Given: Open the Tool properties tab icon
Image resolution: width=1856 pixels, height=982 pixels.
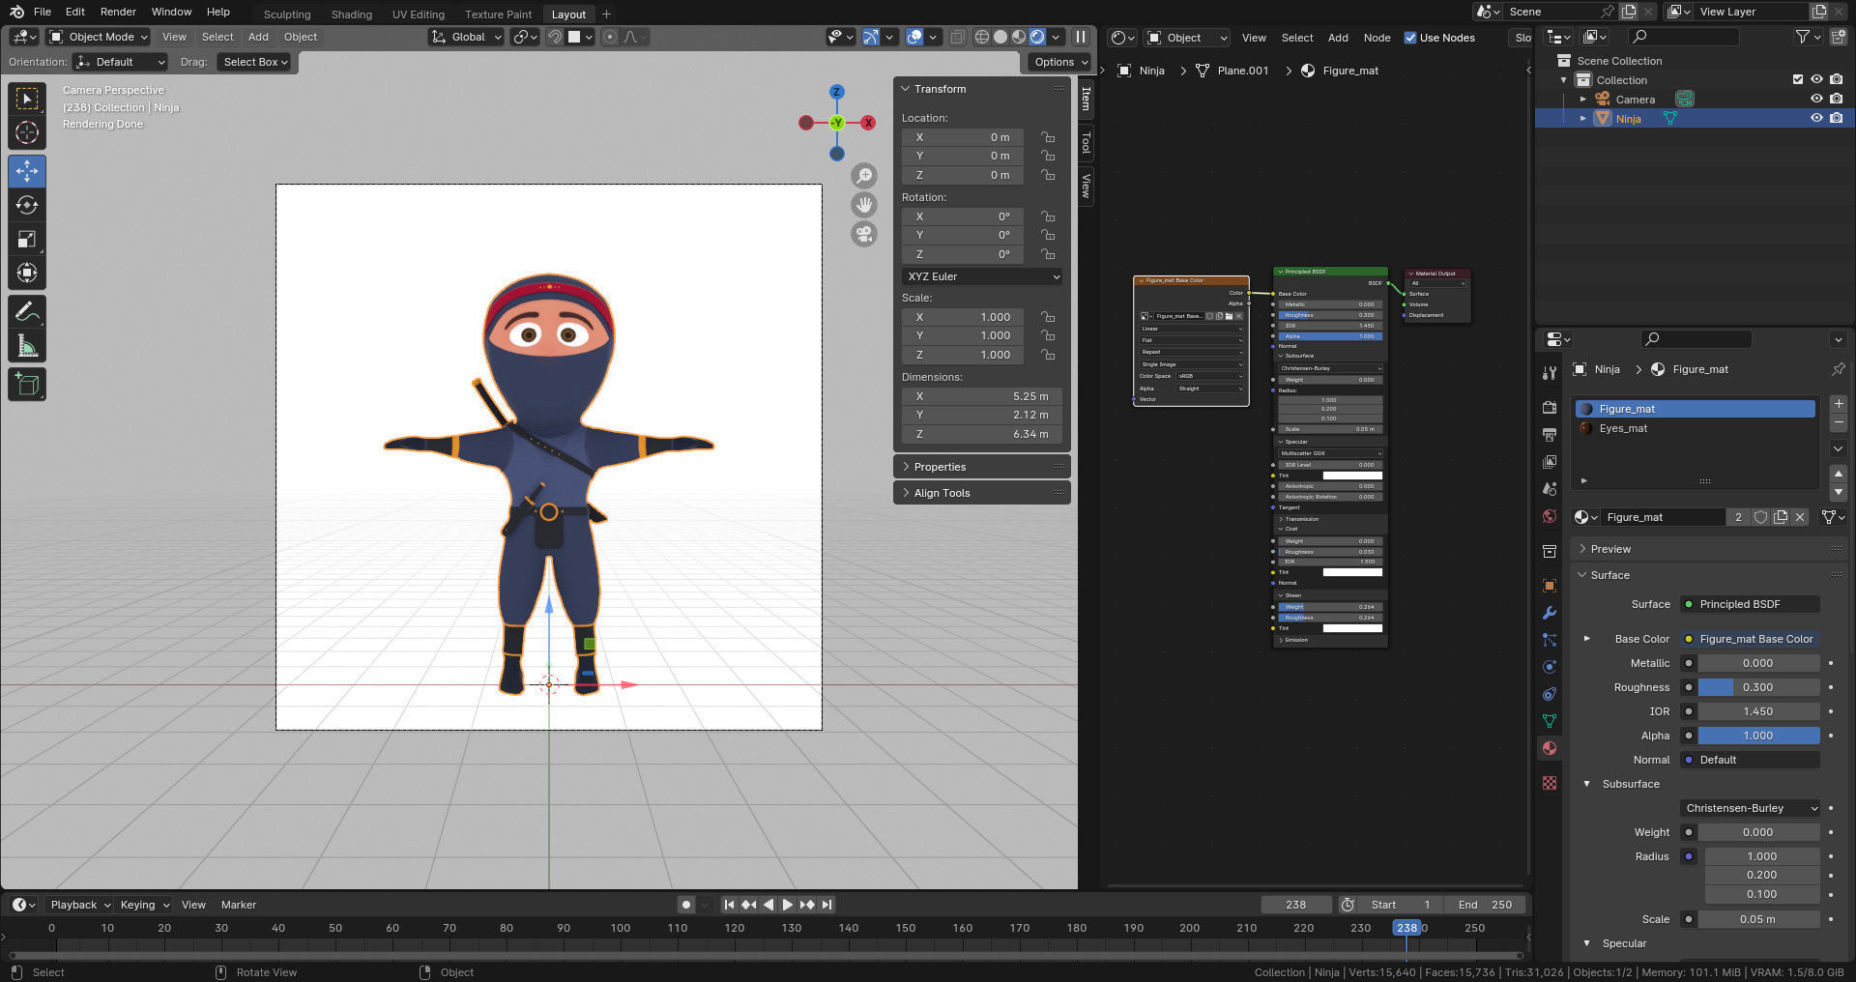Looking at the screenshot, I should [1550, 373].
